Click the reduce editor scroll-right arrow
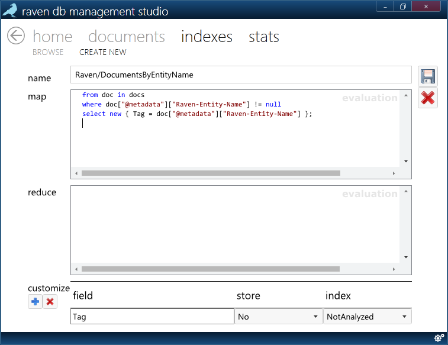 (x=394, y=269)
